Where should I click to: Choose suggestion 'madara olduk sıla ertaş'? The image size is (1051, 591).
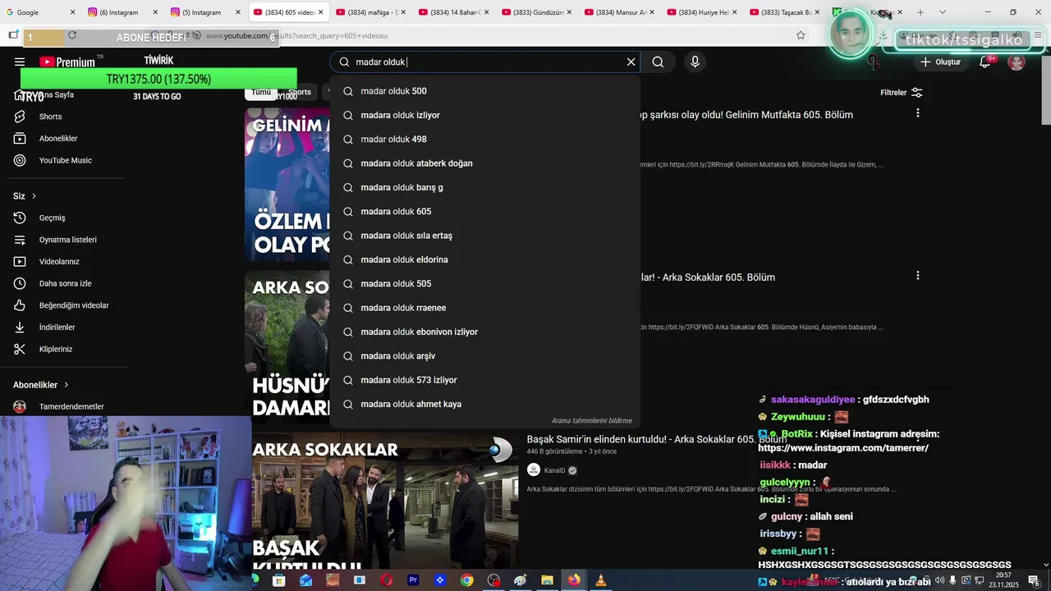click(x=484, y=236)
